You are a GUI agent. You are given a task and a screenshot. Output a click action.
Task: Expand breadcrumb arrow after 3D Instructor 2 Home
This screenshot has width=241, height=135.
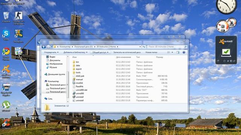[x=117, y=46]
